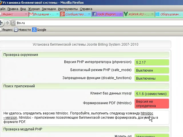Click the Google bookmark icon in the bookmarks bar
This screenshot has height=137, width=183.
[x=34, y=30]
